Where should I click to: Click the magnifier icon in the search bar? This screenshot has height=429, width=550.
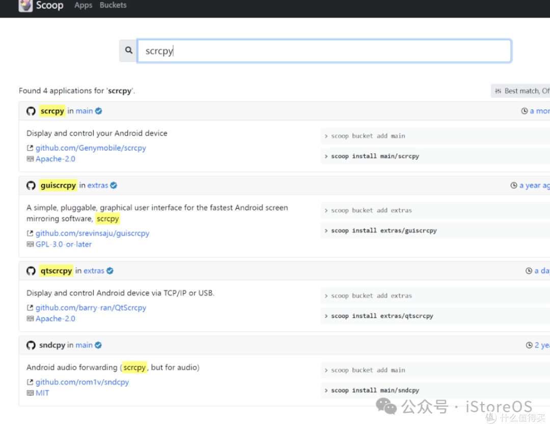(x=128, y=50)
